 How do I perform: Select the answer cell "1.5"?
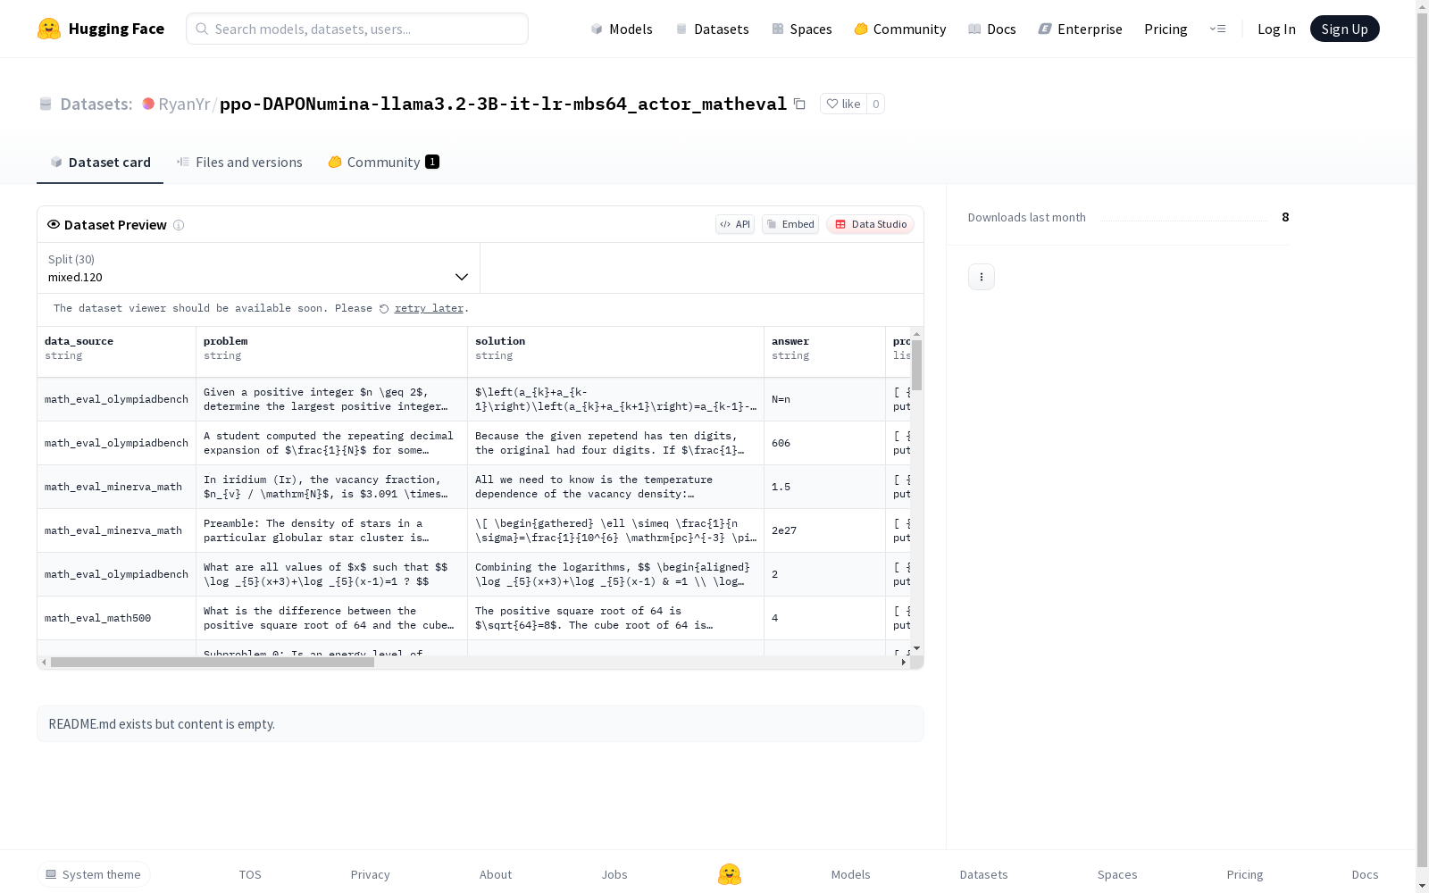pos(824,487)
